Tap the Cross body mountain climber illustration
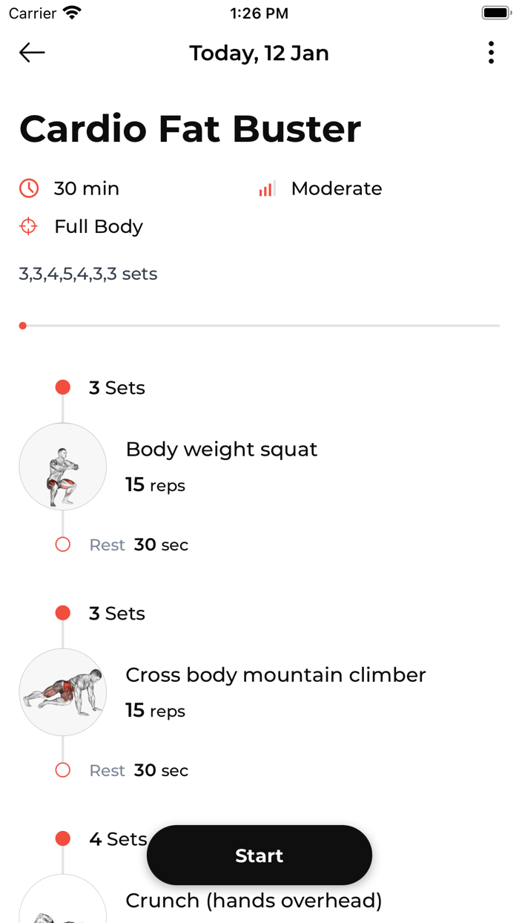This screenshot has height=923, width=519. (62, 692)
